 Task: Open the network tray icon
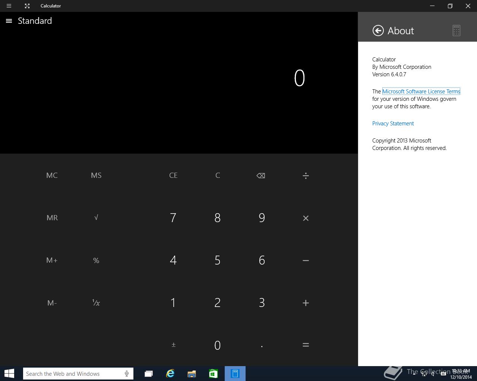[x=424, y=374]
